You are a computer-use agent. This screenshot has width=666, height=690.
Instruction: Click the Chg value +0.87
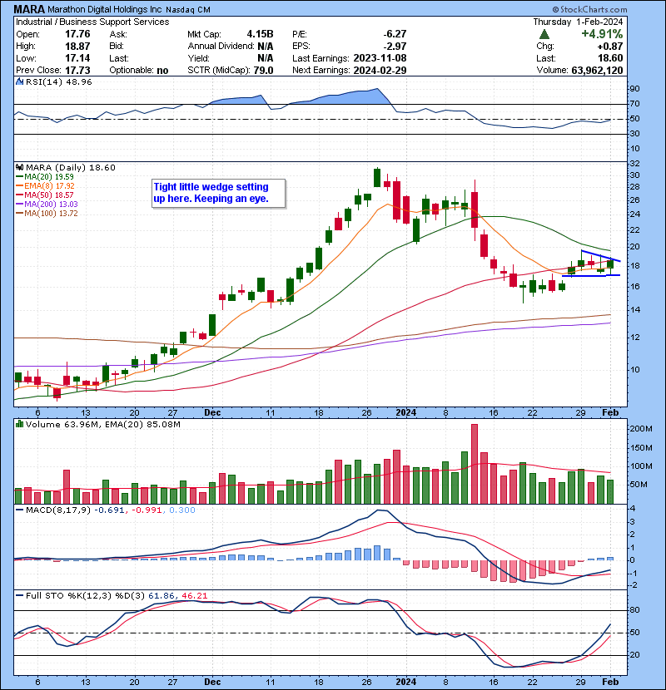pos(610,47)
